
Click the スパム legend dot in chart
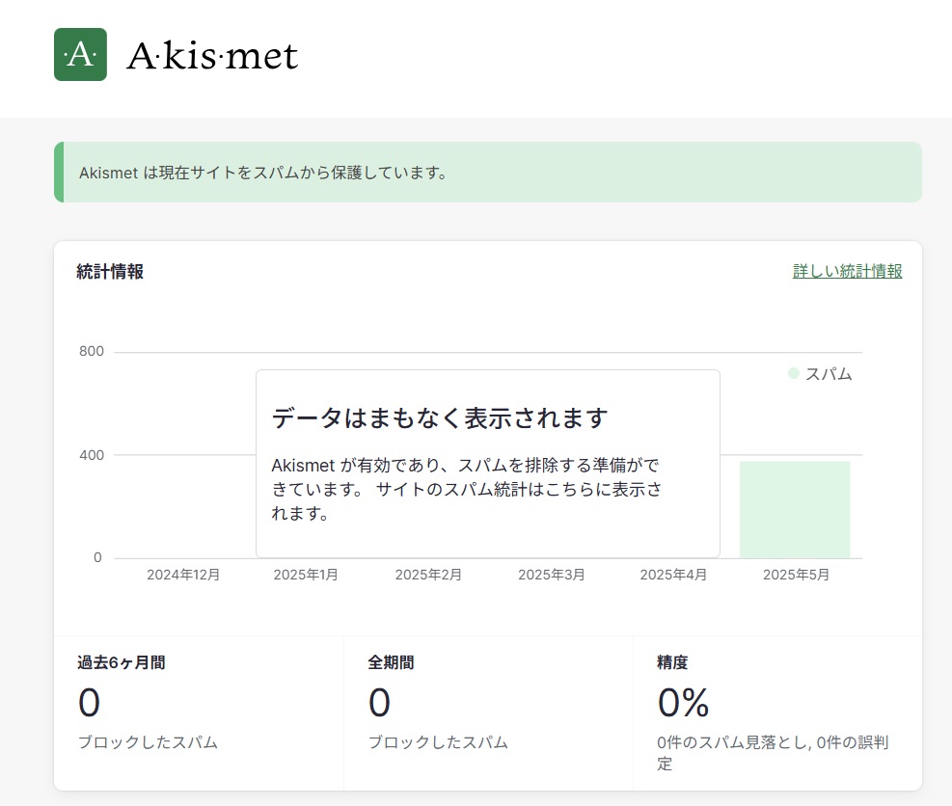[x=793, y=373]
